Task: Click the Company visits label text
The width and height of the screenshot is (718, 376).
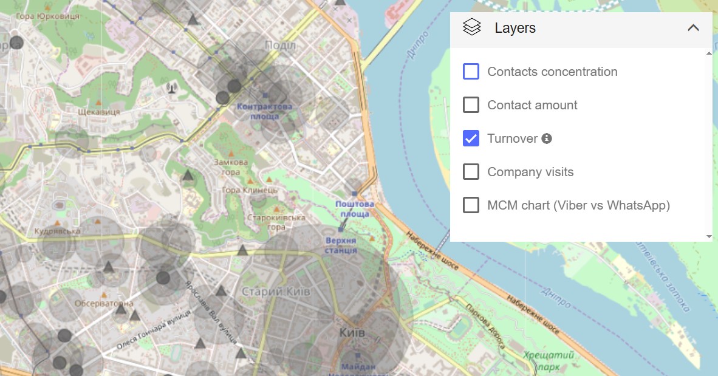Action: (x=530, y=172)
